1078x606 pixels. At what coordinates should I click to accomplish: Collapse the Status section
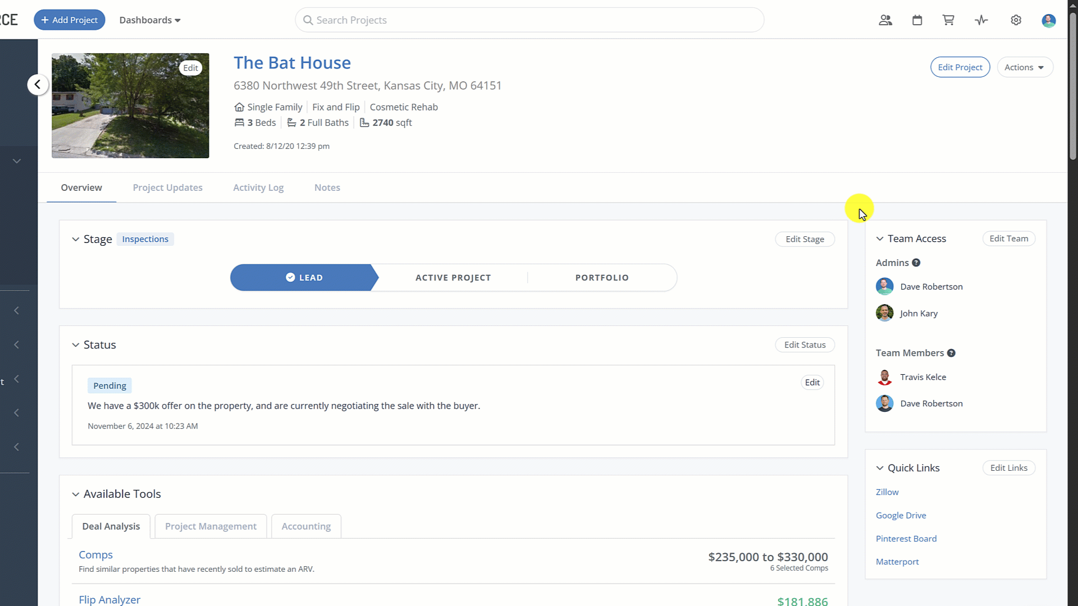pyautogui.click(x=75, y=345)
